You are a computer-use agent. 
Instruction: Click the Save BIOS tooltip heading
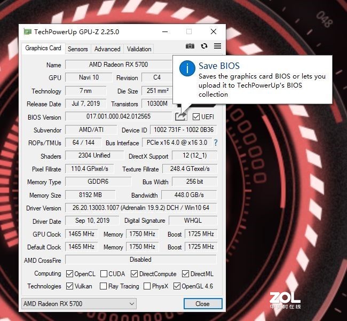coord(219,66)
